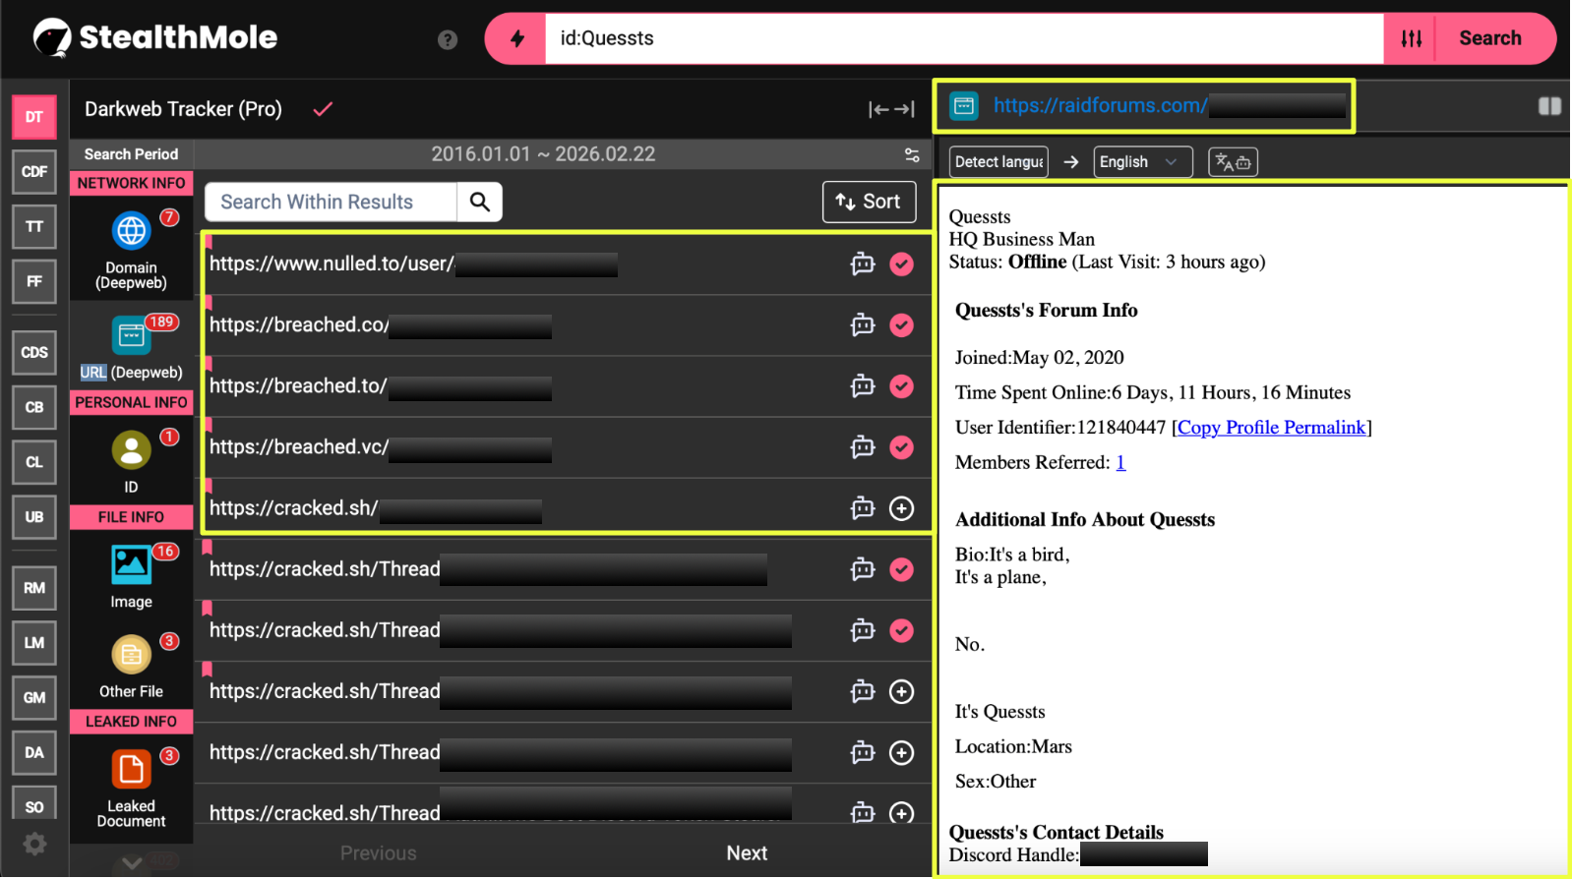Screen dimensions: 1572x879
Task: Click the Search Within Results field
Action: point(331,202)
